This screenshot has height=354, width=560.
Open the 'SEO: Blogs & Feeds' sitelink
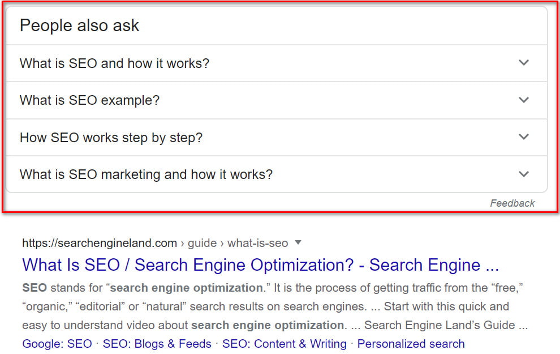pos(157,344)
